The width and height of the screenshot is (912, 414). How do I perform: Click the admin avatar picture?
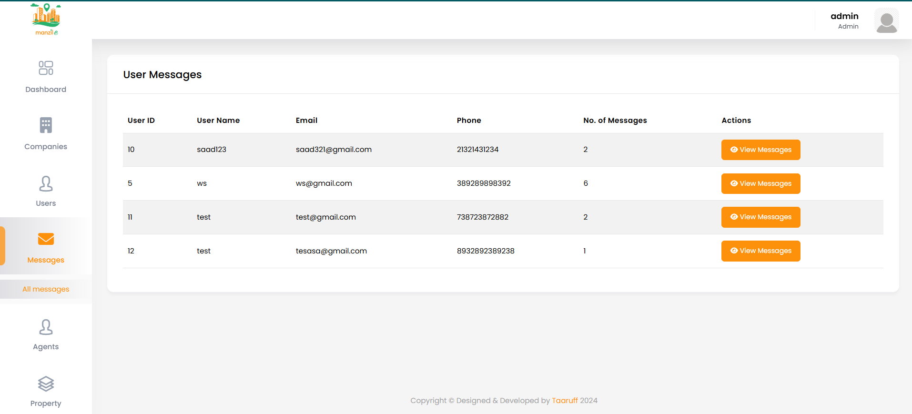pyautogui.click(x=886, y=21)
